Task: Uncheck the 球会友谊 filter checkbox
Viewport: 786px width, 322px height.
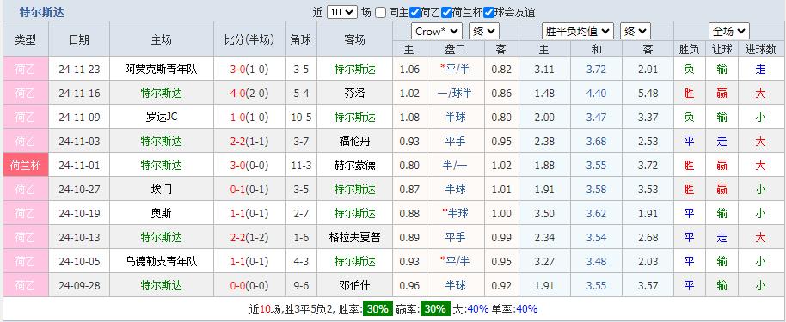Action: pos(488,13)
